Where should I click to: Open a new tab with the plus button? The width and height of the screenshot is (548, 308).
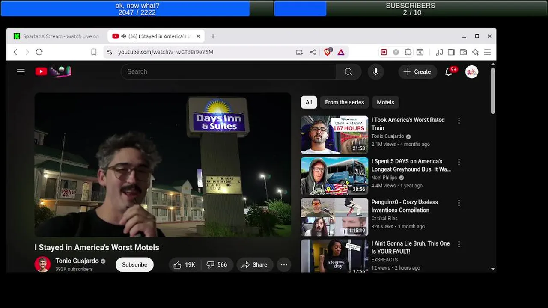(x=213, y=36)
